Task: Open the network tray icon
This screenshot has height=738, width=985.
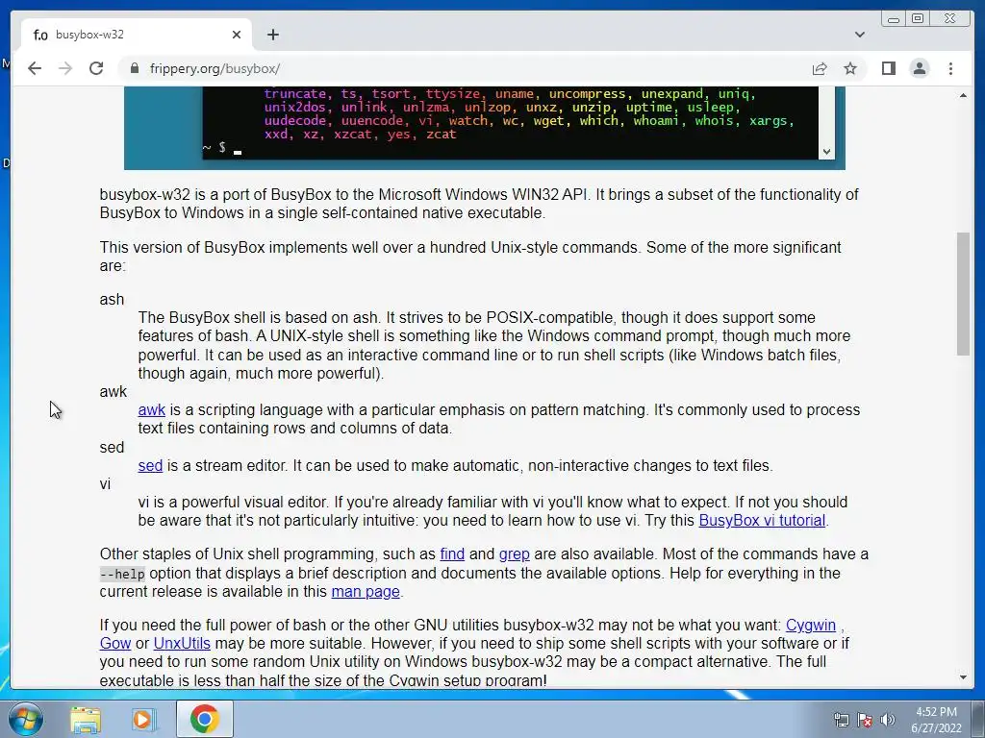Action: pyautogui.click(x=841, y=720)
